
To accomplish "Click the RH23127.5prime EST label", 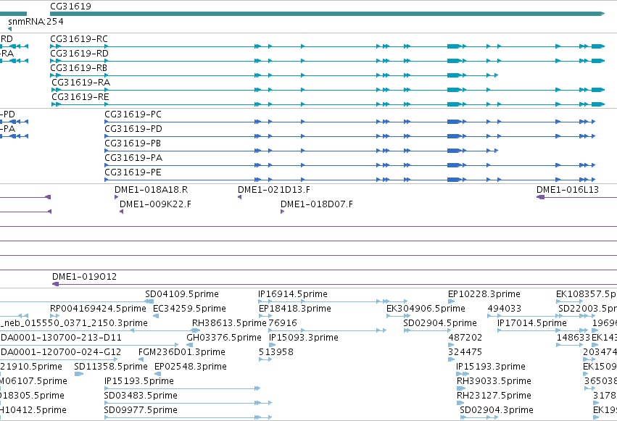I will click(x=494, y=396).
